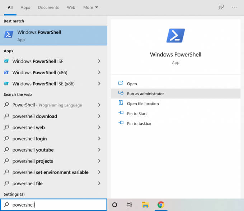Expand the powershell youtube suggestion arrow
The height and width of the screenshot is (211, 244).
click(x=99, y=150)
